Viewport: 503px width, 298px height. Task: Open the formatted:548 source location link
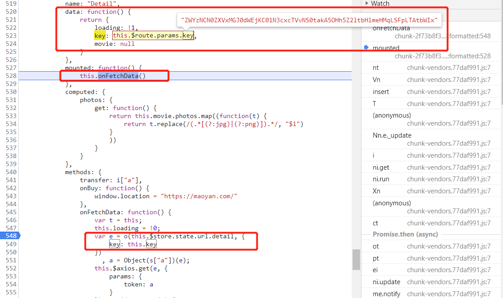click(x=442, y=36)
